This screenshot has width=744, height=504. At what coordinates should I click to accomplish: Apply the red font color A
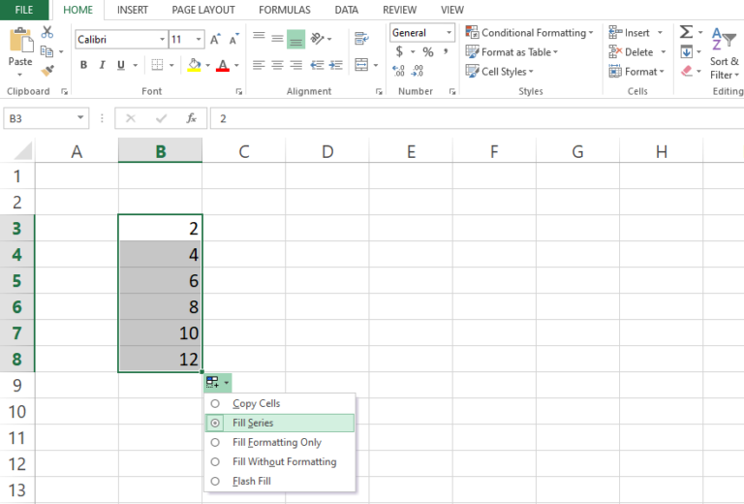(223, 65)
